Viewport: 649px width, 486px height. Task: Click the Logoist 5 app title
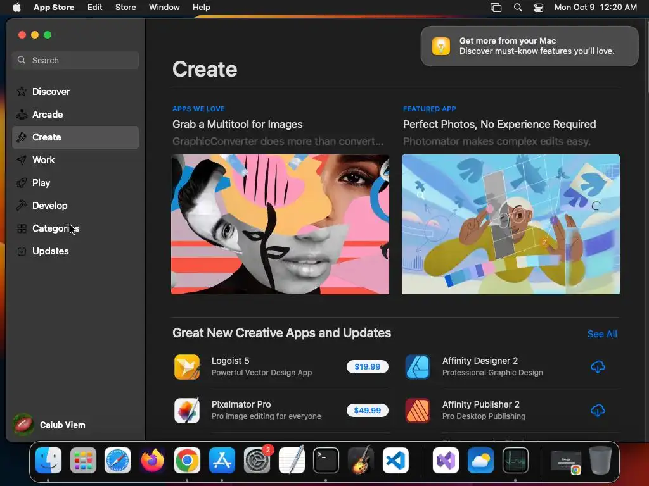coord(230,361)
